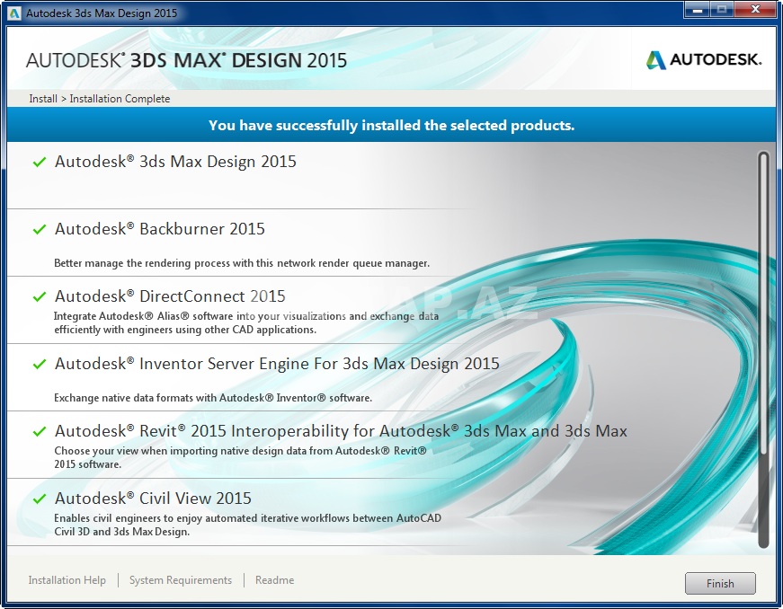Viewport: 783px width, 609px height.
Task: Select the Autodesk Civil View 2015 entry
Action: (153, 499)
